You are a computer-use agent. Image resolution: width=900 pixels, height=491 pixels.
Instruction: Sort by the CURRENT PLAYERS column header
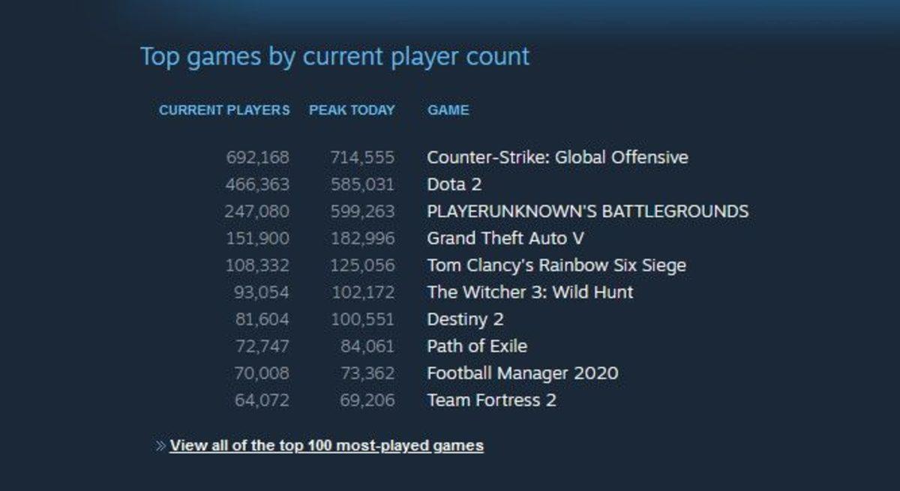click(x=226, y=110)
